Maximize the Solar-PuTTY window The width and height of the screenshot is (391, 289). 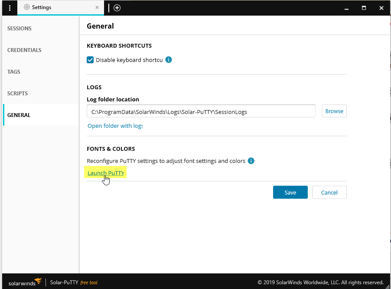point(364,8)
